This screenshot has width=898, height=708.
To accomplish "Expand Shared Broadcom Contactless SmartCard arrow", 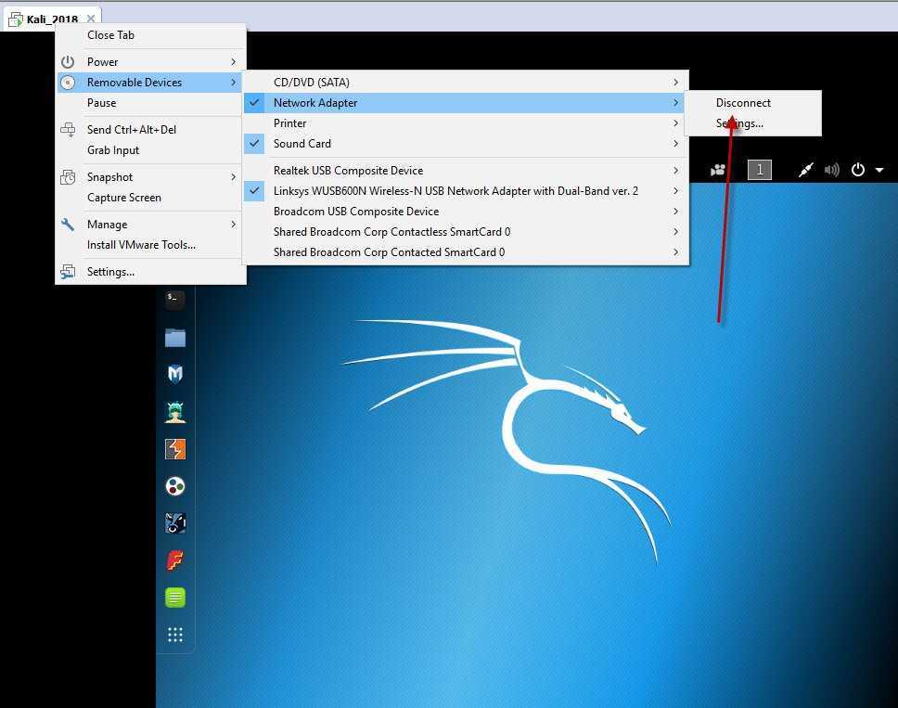I will pos(675,232).
